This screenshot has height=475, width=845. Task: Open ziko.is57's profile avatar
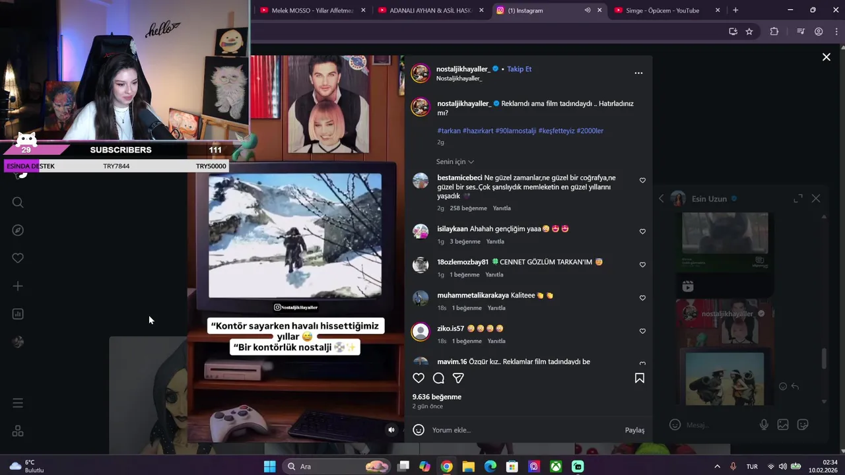coord(421,331)
